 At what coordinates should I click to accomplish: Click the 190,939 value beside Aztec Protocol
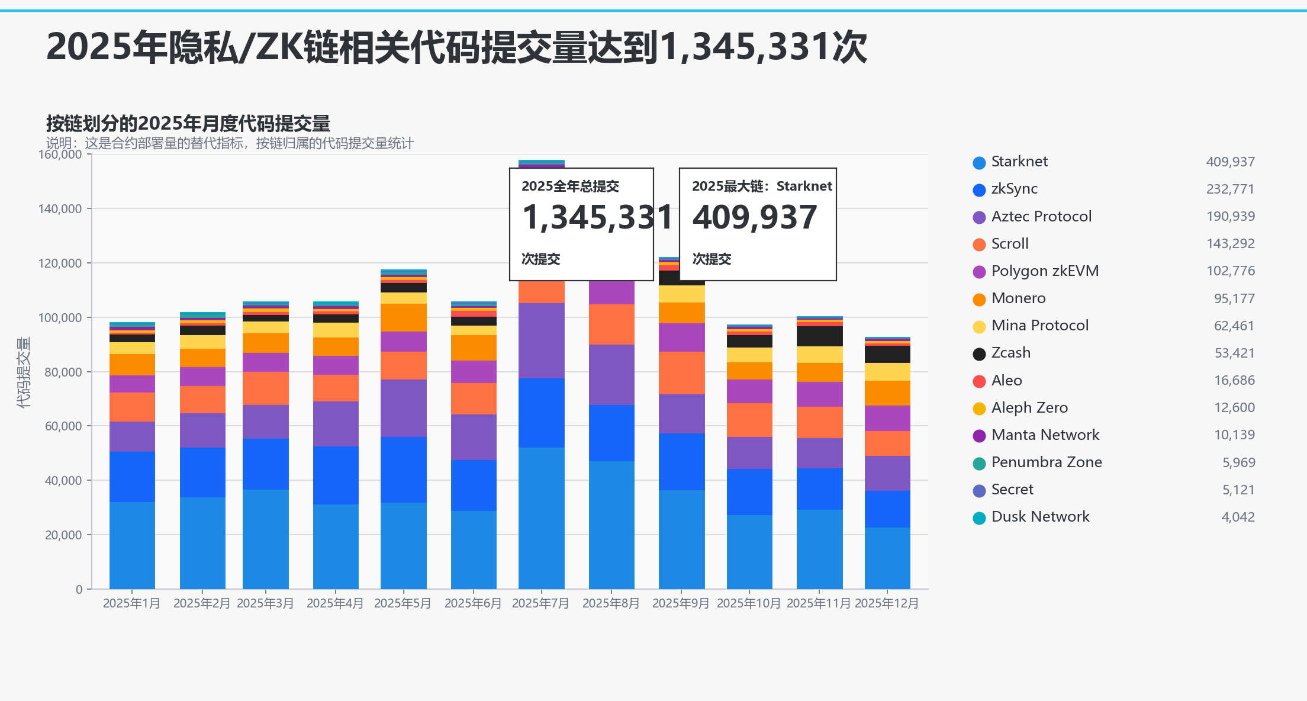pos(1231,216)
